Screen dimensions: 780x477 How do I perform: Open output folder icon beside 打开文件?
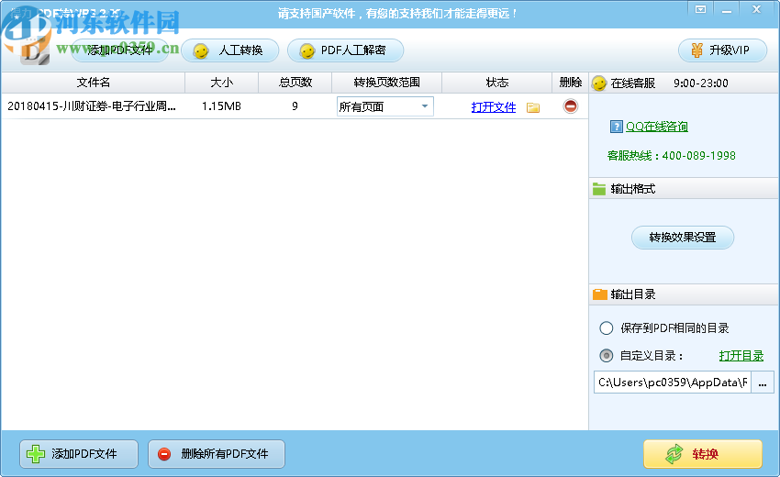pos(533,107)
